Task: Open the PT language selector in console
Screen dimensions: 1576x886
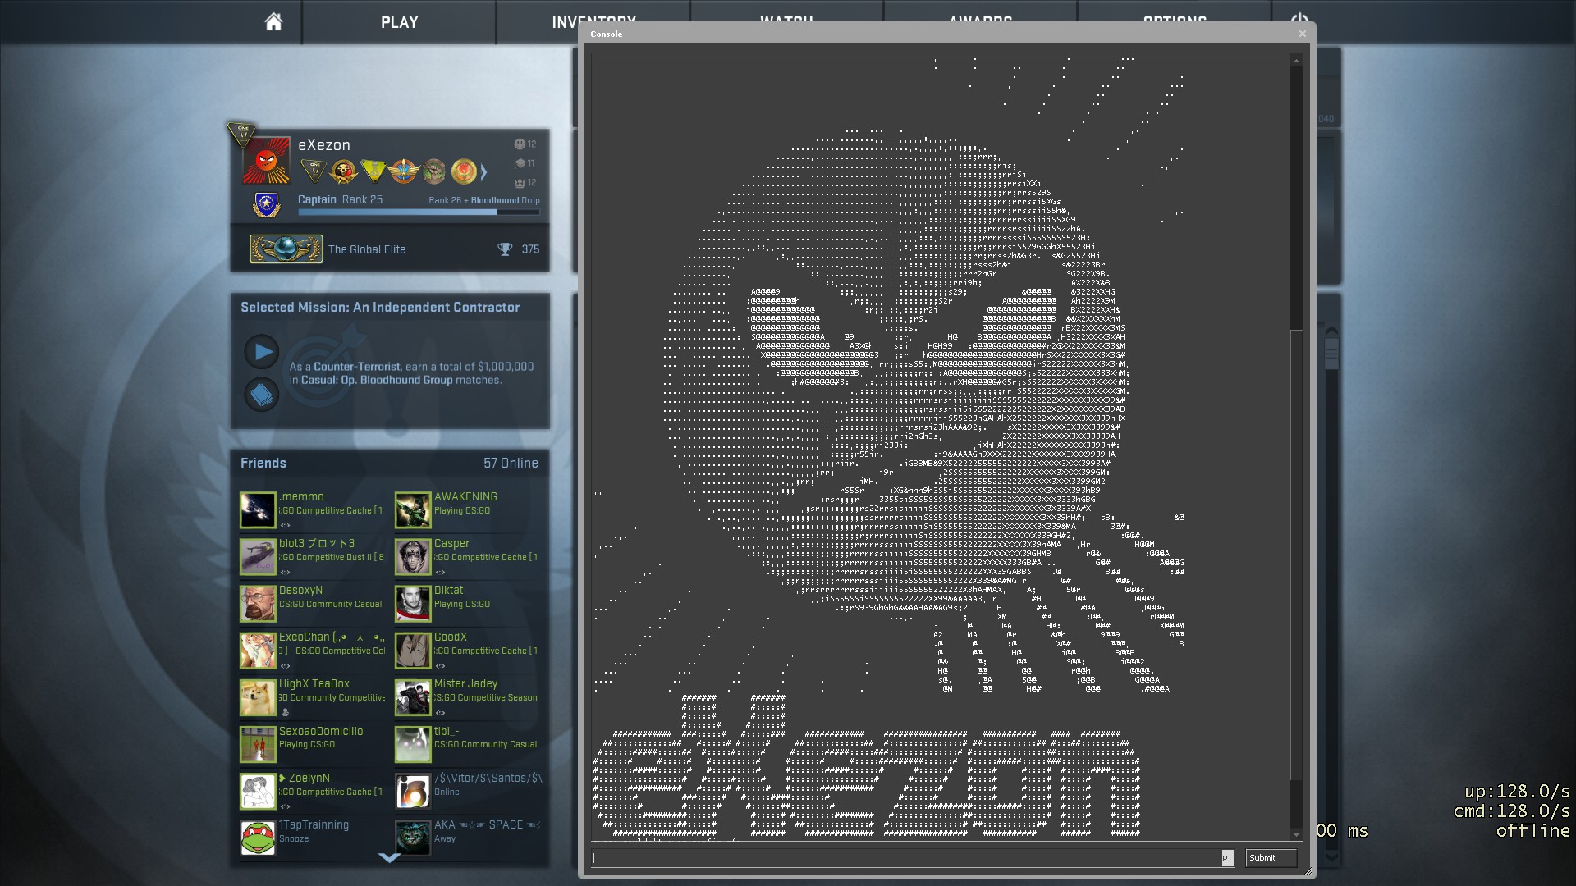Action: click(x=1227, y=858)
